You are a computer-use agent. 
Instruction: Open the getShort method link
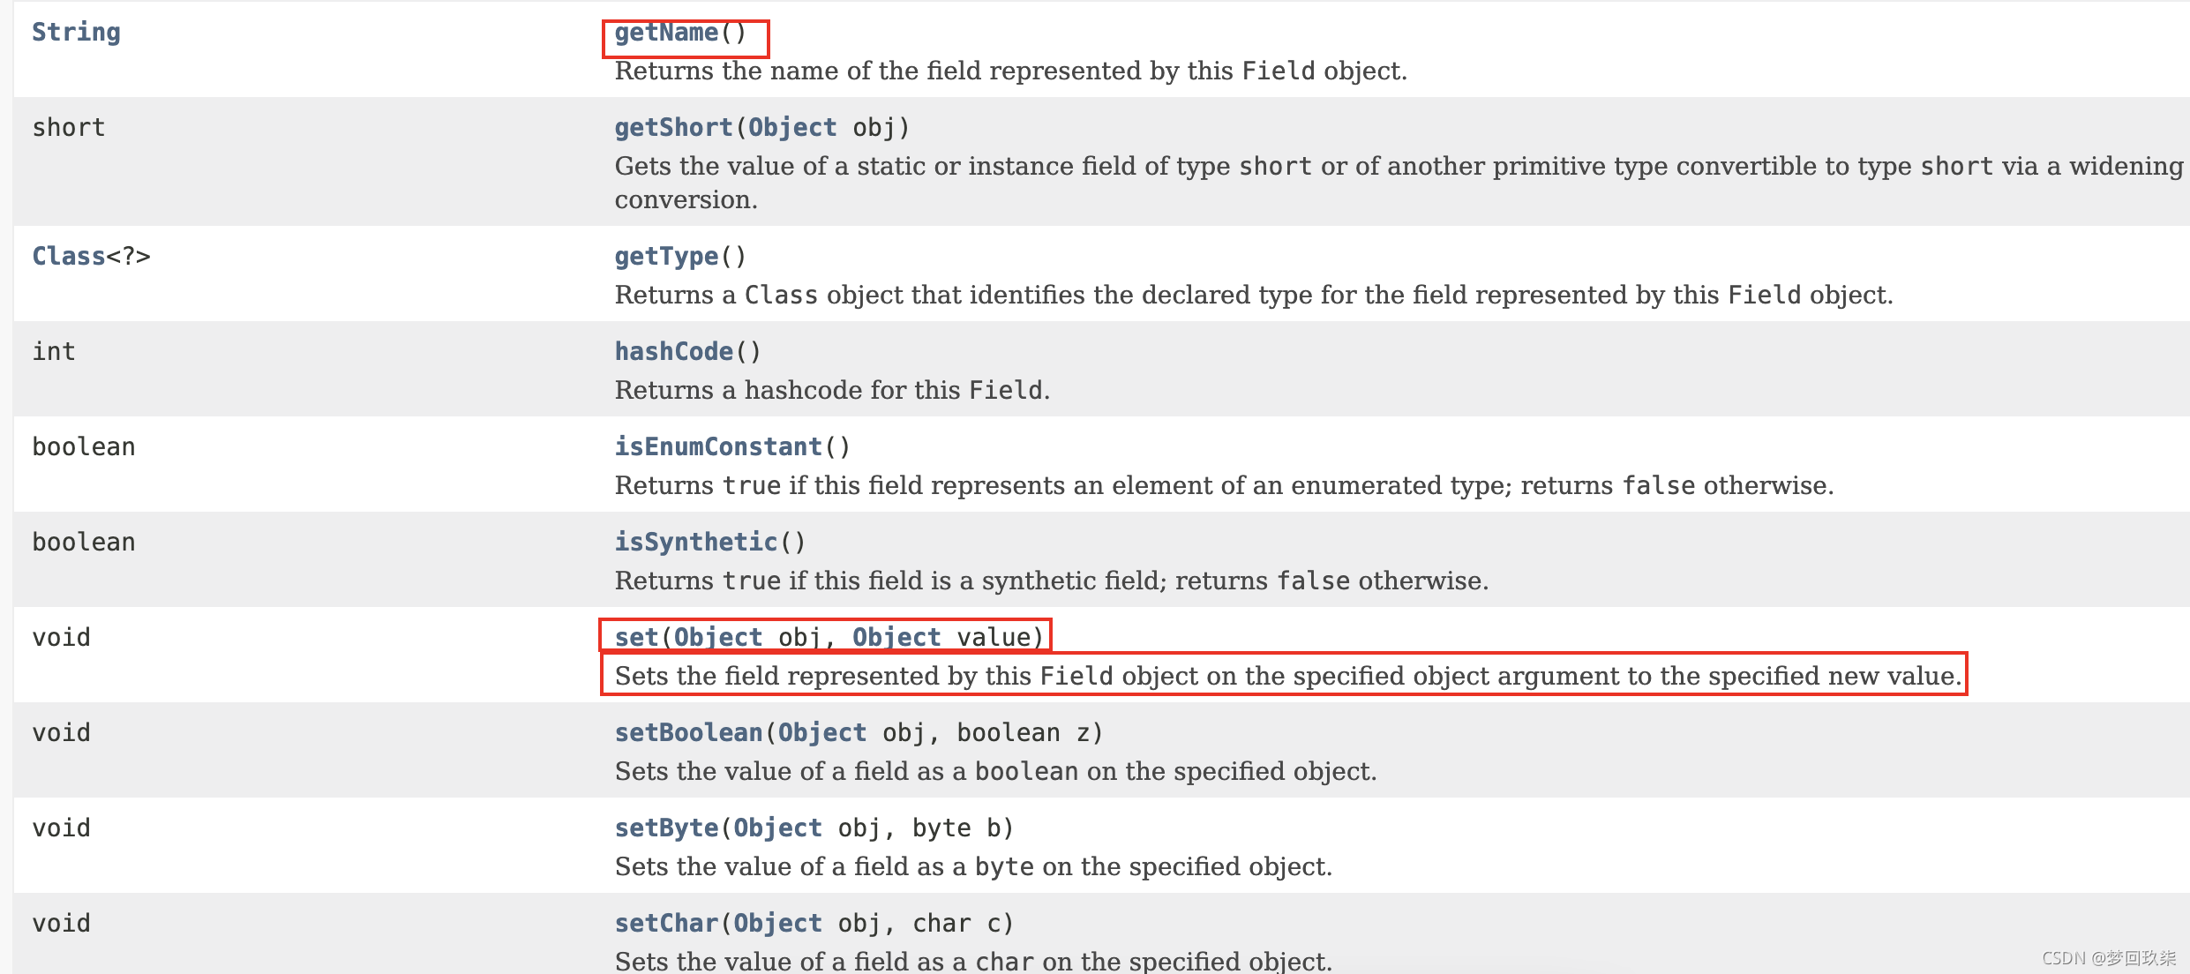[x=673, y=128]
